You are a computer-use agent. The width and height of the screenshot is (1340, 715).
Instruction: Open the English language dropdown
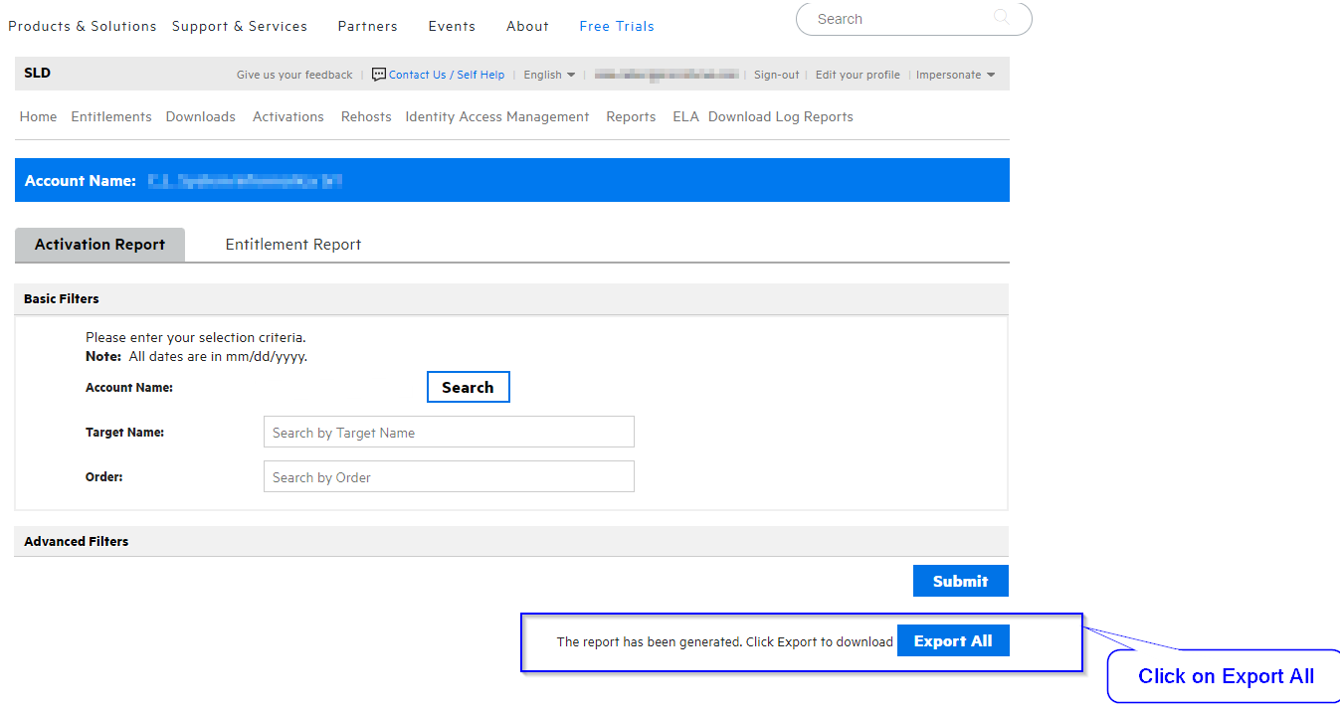549,74
